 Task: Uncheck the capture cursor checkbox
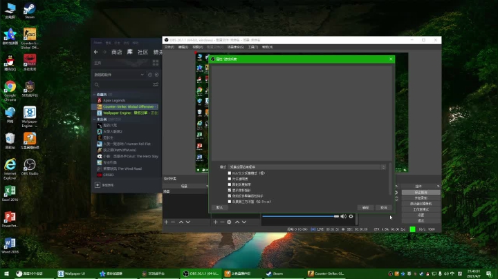point(230,190)
